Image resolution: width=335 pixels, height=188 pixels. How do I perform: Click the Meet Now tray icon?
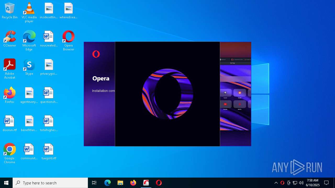[289, 183]
